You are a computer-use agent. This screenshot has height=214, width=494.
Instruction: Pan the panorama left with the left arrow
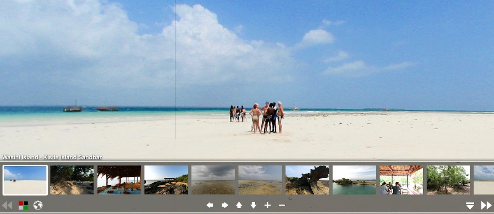210,205
